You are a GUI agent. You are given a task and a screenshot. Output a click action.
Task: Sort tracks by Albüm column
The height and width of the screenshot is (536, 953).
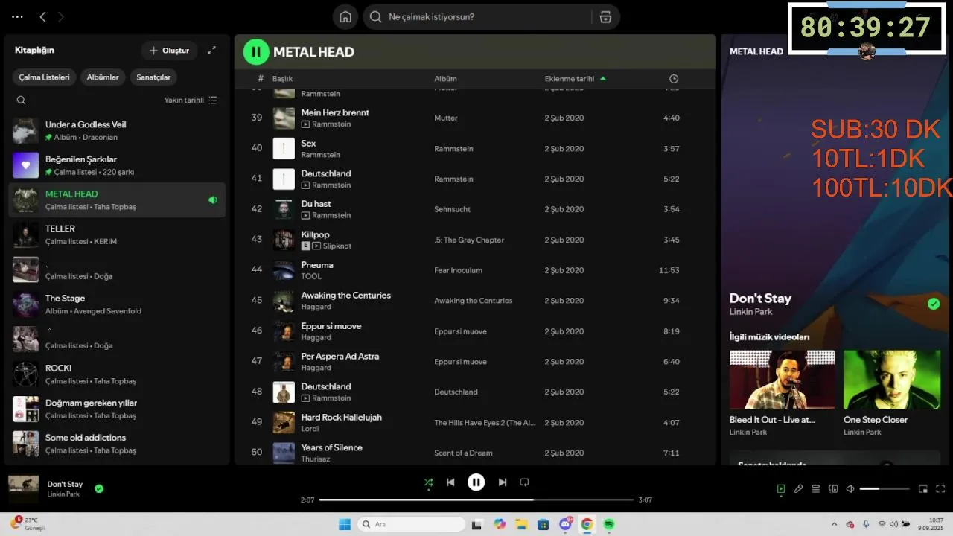coord(445,79)
